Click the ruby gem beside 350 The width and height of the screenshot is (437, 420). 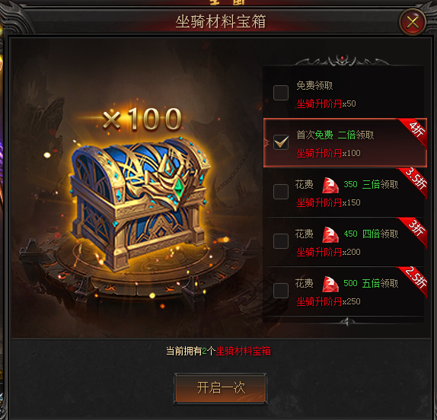(x=330, y=186)
